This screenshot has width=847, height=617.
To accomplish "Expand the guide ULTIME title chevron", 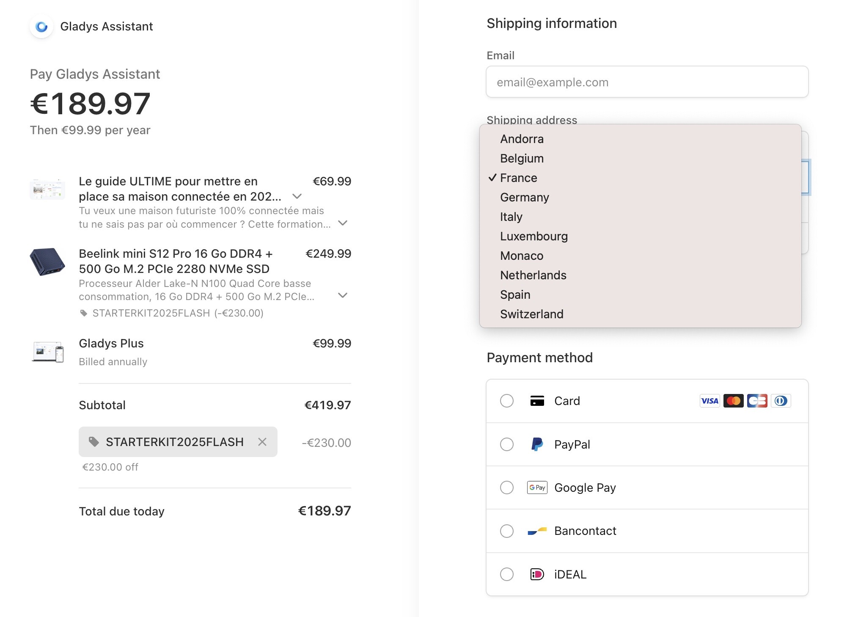I will coord(297,196).
